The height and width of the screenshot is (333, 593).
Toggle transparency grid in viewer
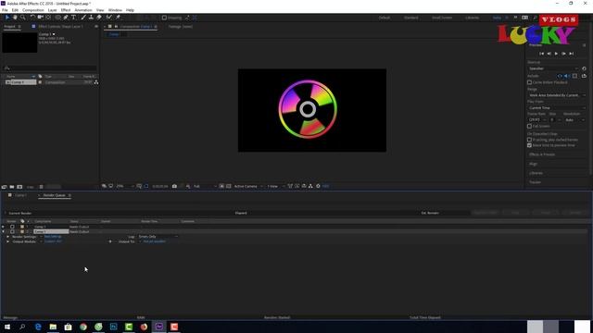coord(229,186)
